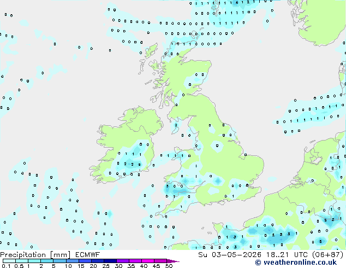Click the 45–50 mm legend swatch
Viewport: 346px width, 268px height.
click(x=160, y=261)
